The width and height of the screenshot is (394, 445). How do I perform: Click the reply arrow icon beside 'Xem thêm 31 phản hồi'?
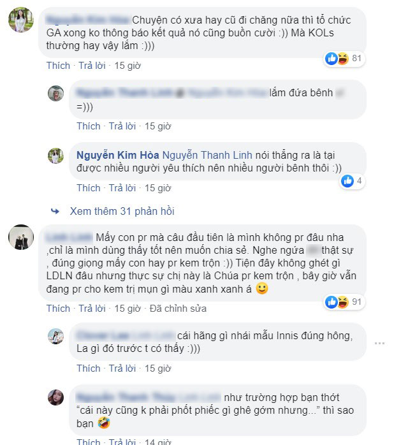tap(55, 212)
